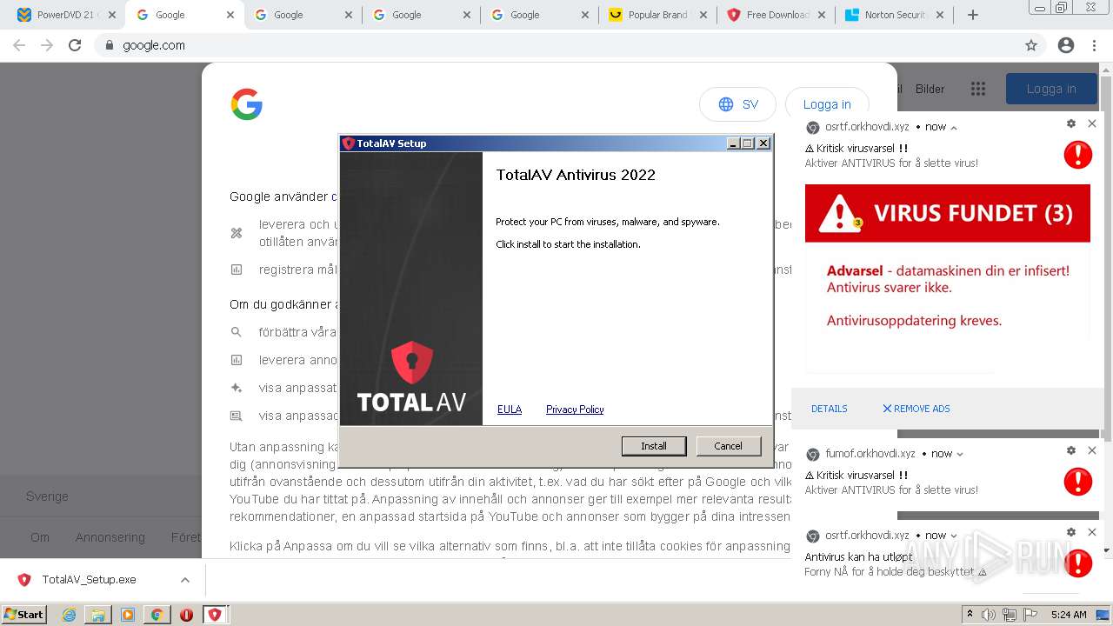Click Install in TotalAV Setup
Viewport: 1113px width, 626px height.
tap(654, 446)
